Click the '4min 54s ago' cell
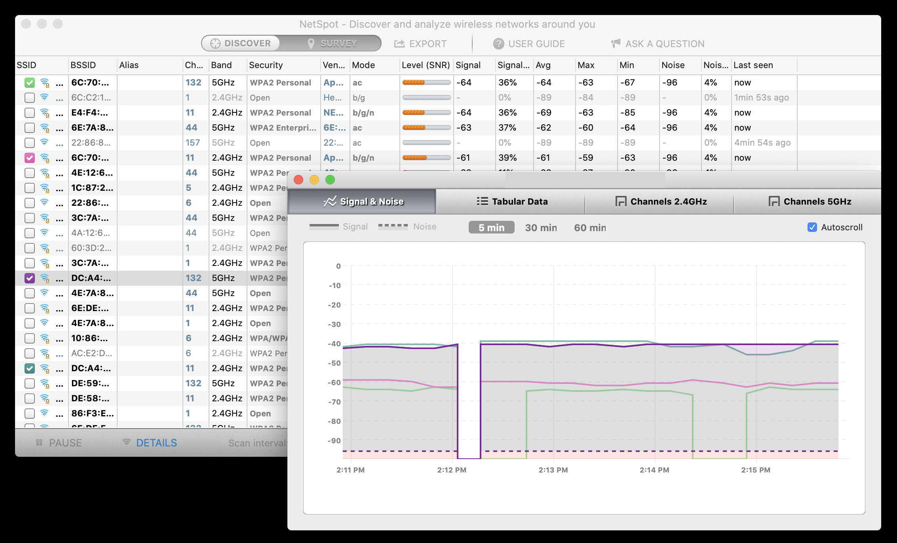897x543 pixels. (x=762, y=143)
